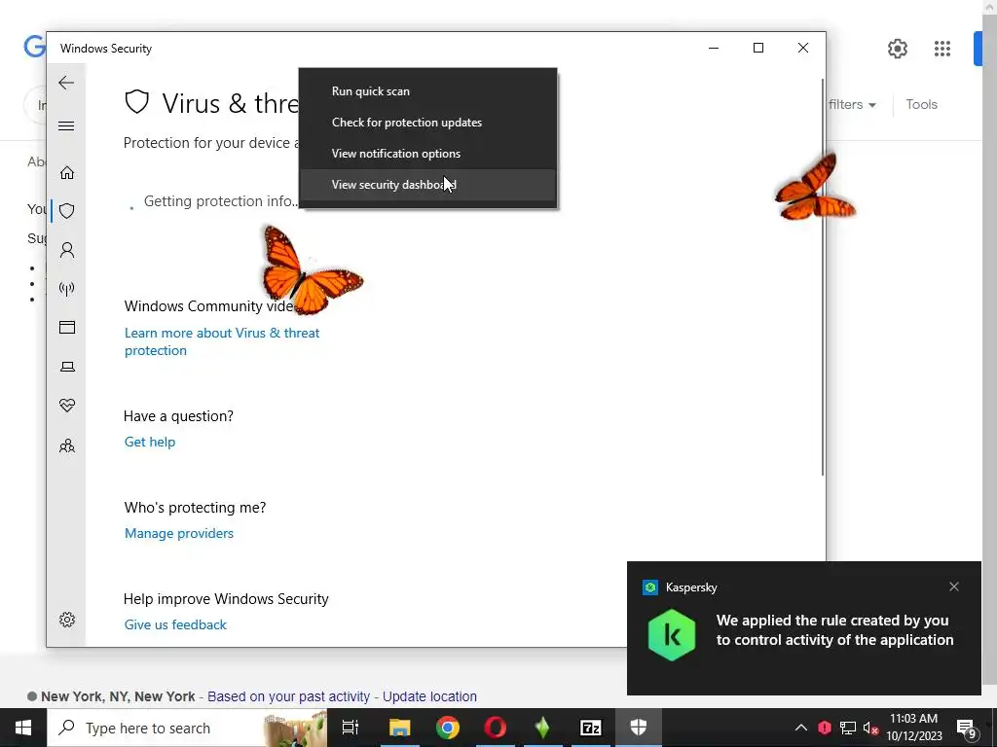997x747 pixels.
Task: Open the Firewall & network protection icon
Action: [67, 289]
